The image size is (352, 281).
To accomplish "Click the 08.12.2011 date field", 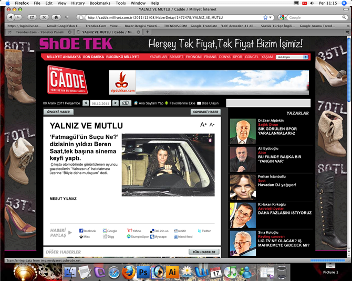I will tap(100, 103).
